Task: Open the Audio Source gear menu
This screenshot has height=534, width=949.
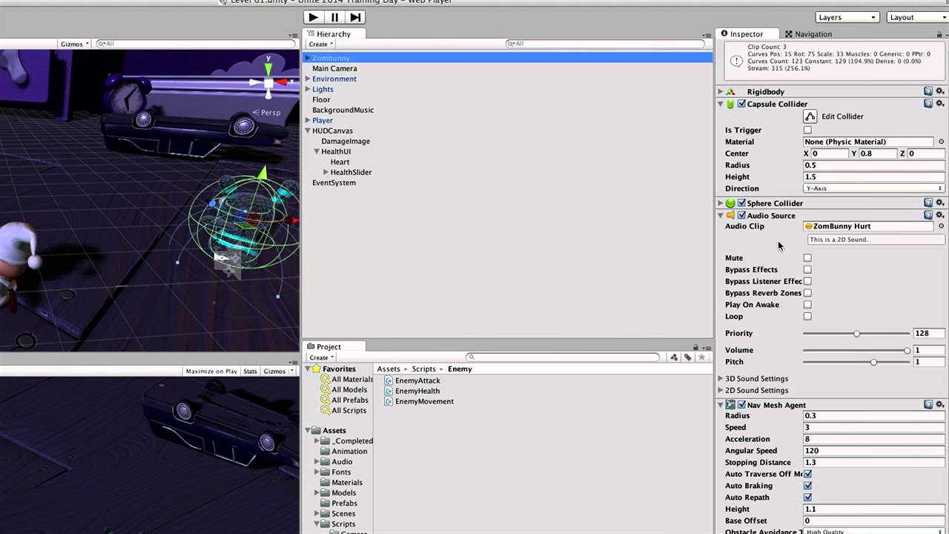Action: [x=940, y=215]
